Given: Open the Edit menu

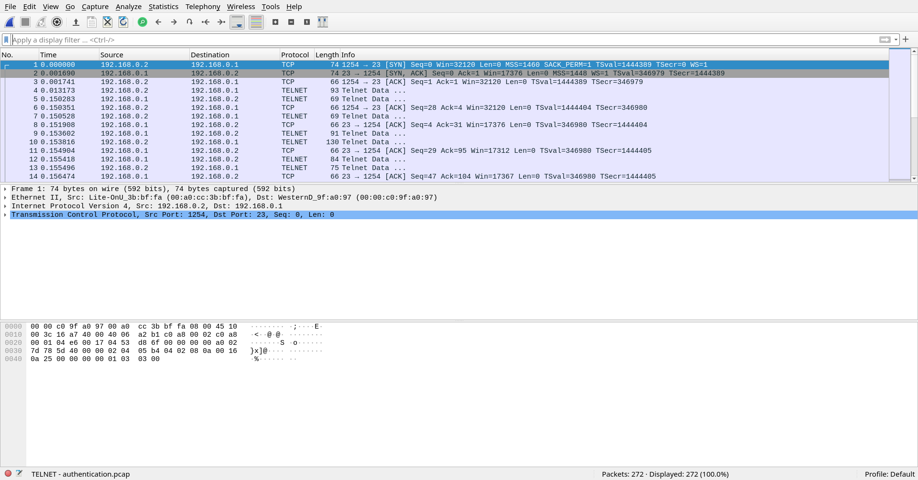Looking at the screenshot, I should [x=30, y=7].
